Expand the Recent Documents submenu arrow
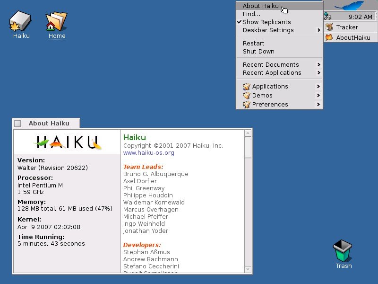Screen dimensions: 378x284 [x=319, y=65]
